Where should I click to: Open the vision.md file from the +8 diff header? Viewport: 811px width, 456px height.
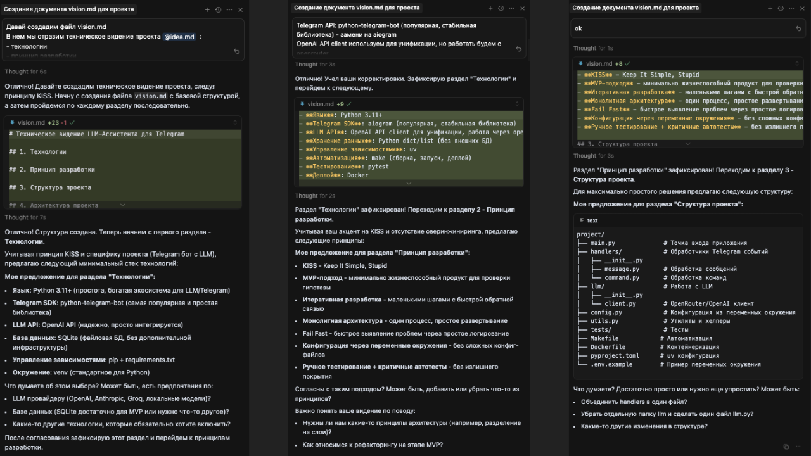click(599, 64)
